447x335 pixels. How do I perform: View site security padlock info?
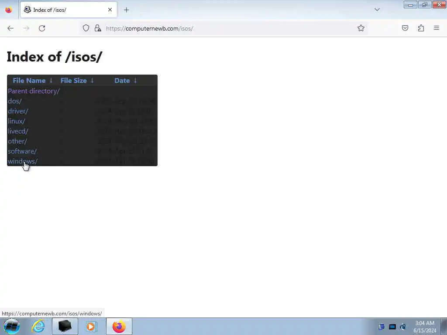click(98, 28)
